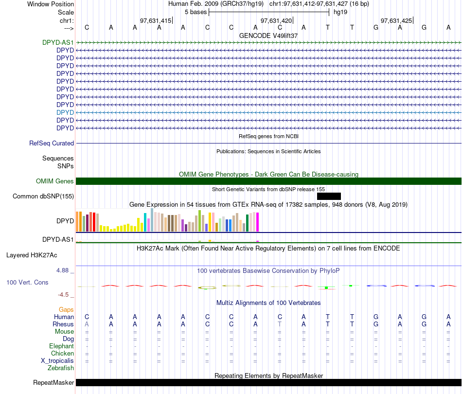
Task: Click the 97,631,425 ruler position marker
Action: pyautogui.click(x=396, y=20)
